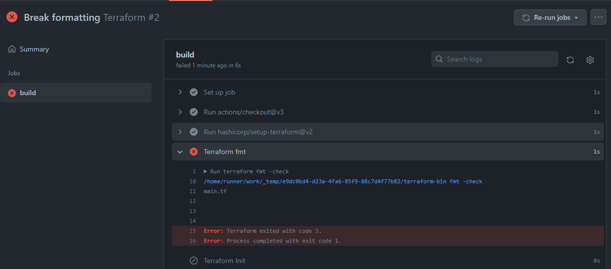Click log line number 16
The width and height of the screenshot is (611, 269).
coord(193,241)
